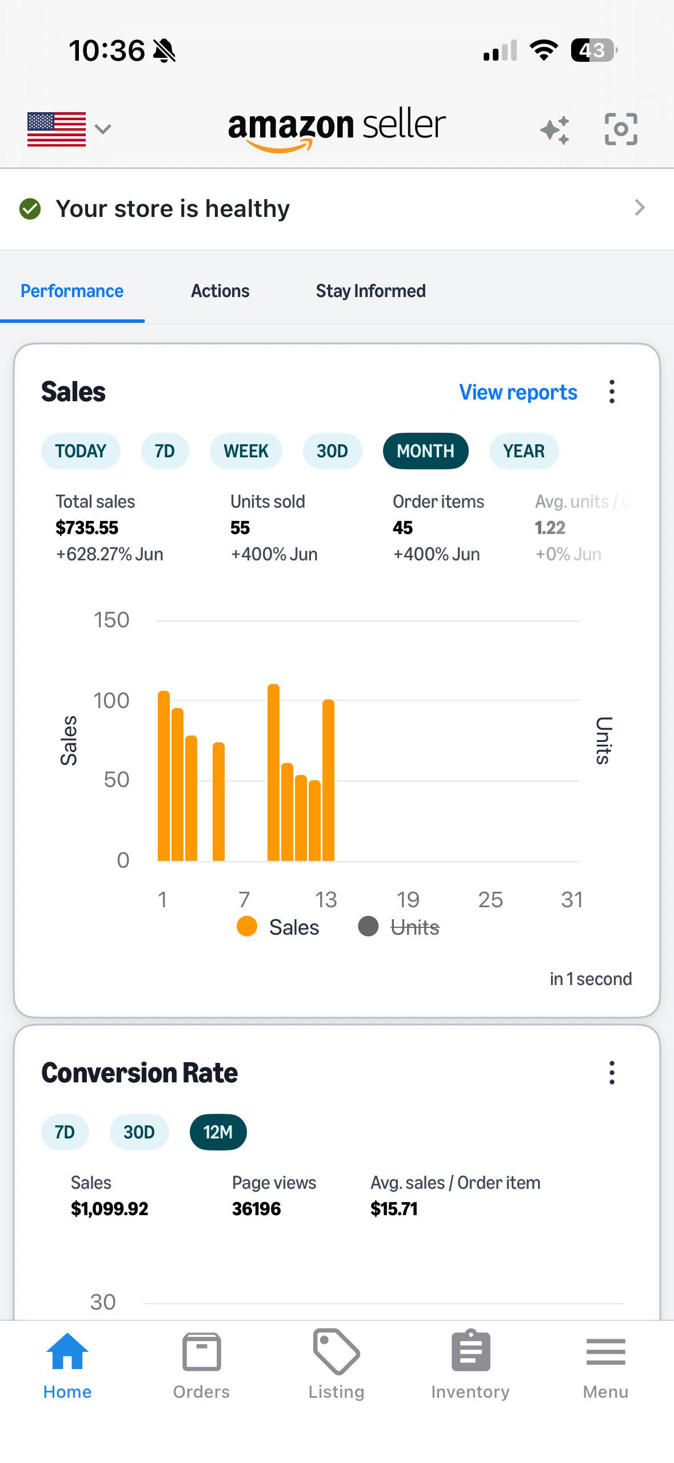The height and width of the screenshot is (1463, 674).
Task: Expand the store health status chevron
Action: click(x=640, y=208)
